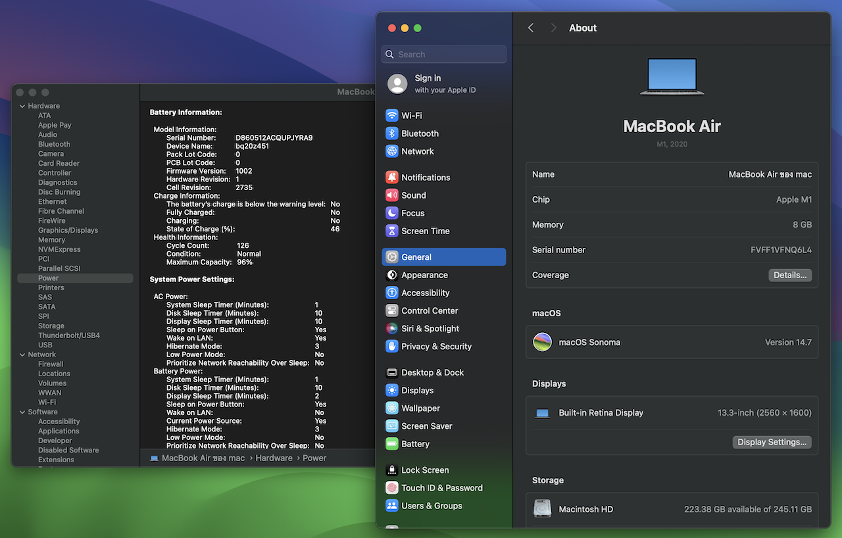Click the Version 14.7 text

click(x=788, y=342)
